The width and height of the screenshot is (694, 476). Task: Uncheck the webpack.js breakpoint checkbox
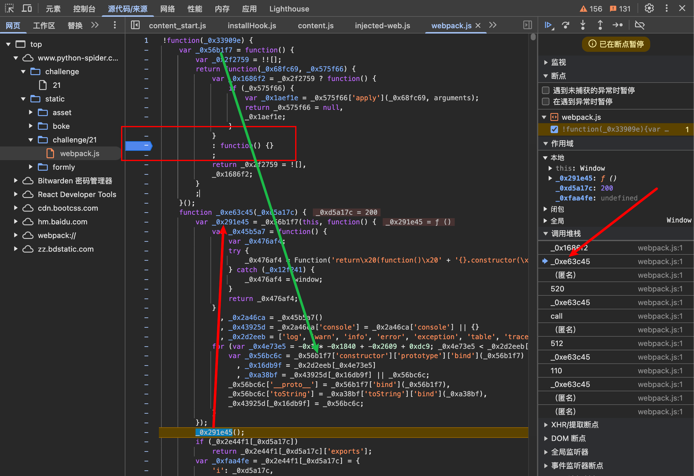[x=554, y=129]
